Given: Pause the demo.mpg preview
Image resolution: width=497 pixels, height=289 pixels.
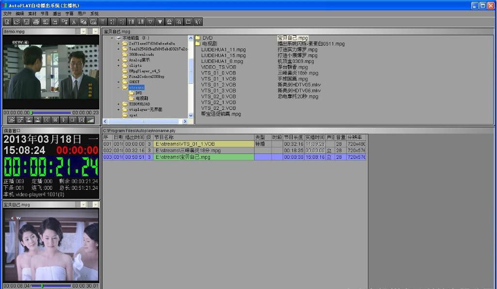Looking at the screenshot, I should [x=55, y=120].
